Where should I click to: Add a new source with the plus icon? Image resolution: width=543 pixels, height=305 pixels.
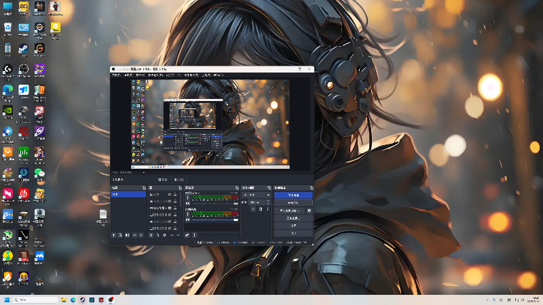click(x=151, y=235)
